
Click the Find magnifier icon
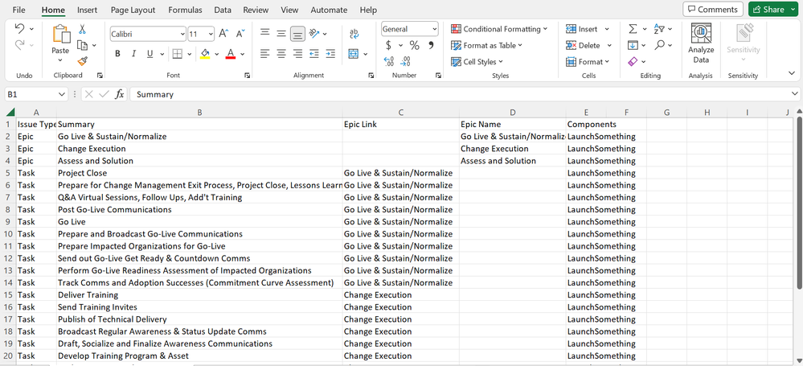[660, 45]
